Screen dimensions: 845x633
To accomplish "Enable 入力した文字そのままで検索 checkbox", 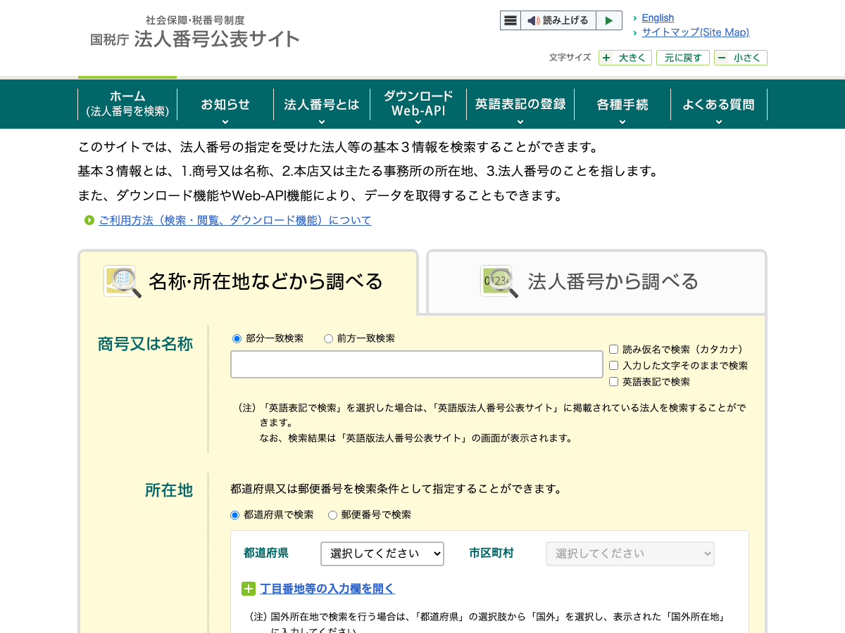I will pyautogui.click(x=613, y=365).
